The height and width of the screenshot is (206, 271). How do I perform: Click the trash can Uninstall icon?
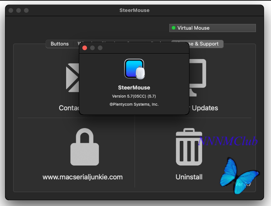point(189,147)
